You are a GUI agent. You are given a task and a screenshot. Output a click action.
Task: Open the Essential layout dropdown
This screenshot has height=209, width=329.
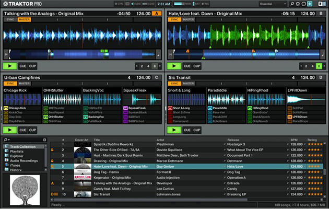(273, 4)
